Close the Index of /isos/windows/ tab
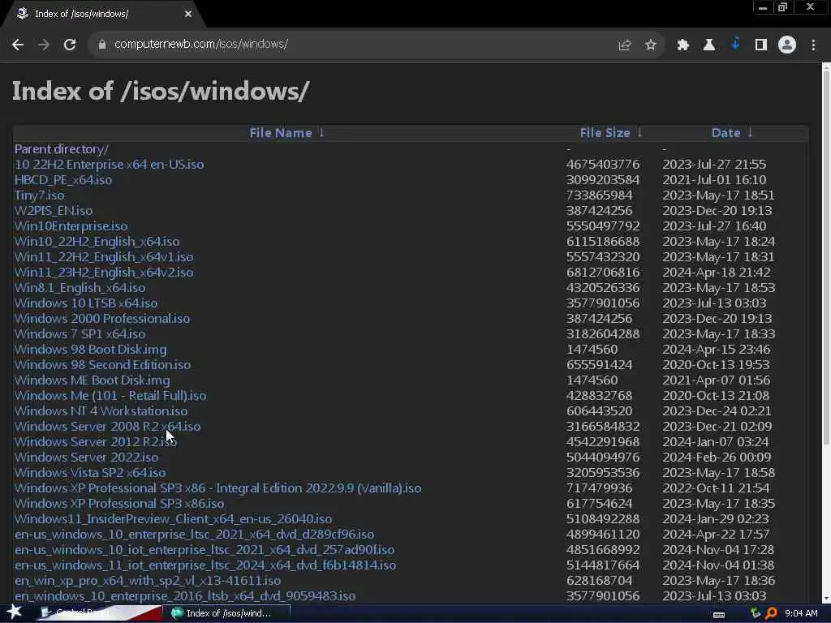 click(188, 14)
